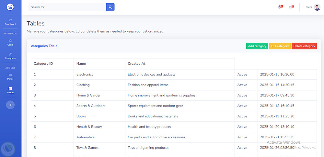Select the Tables sidebar item
324x157 pixels.
click(10, 90)
